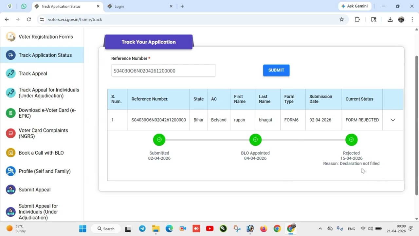Select the Track Application Status tab
This screenshot has height=236, width=419.
tap(67, 6)
